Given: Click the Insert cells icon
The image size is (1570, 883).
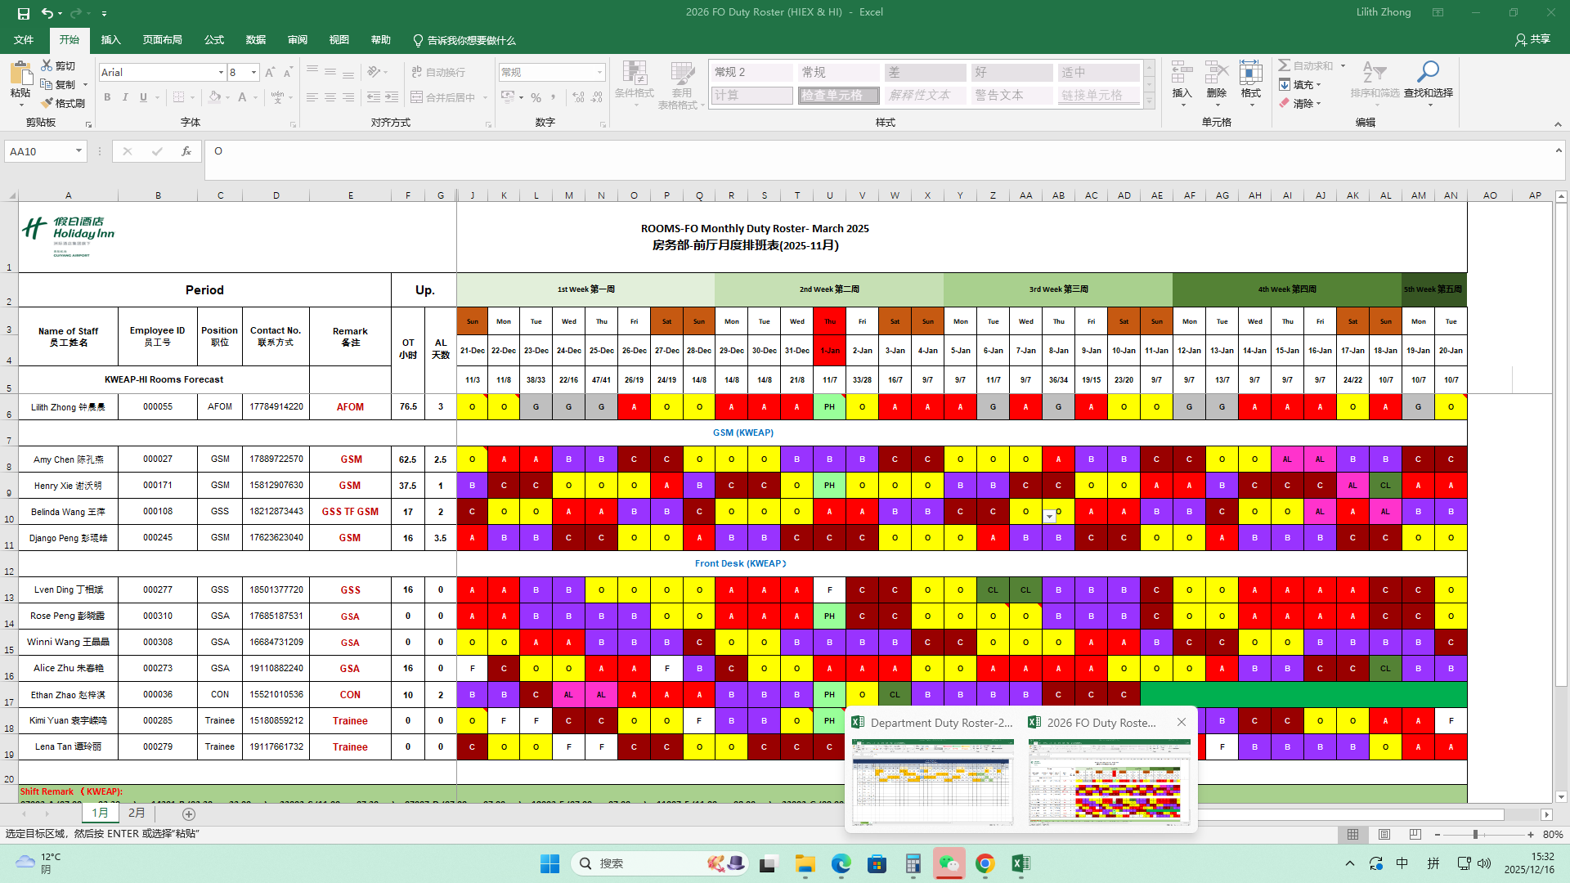Looking at the screenshot, I should coord(1182,73).
